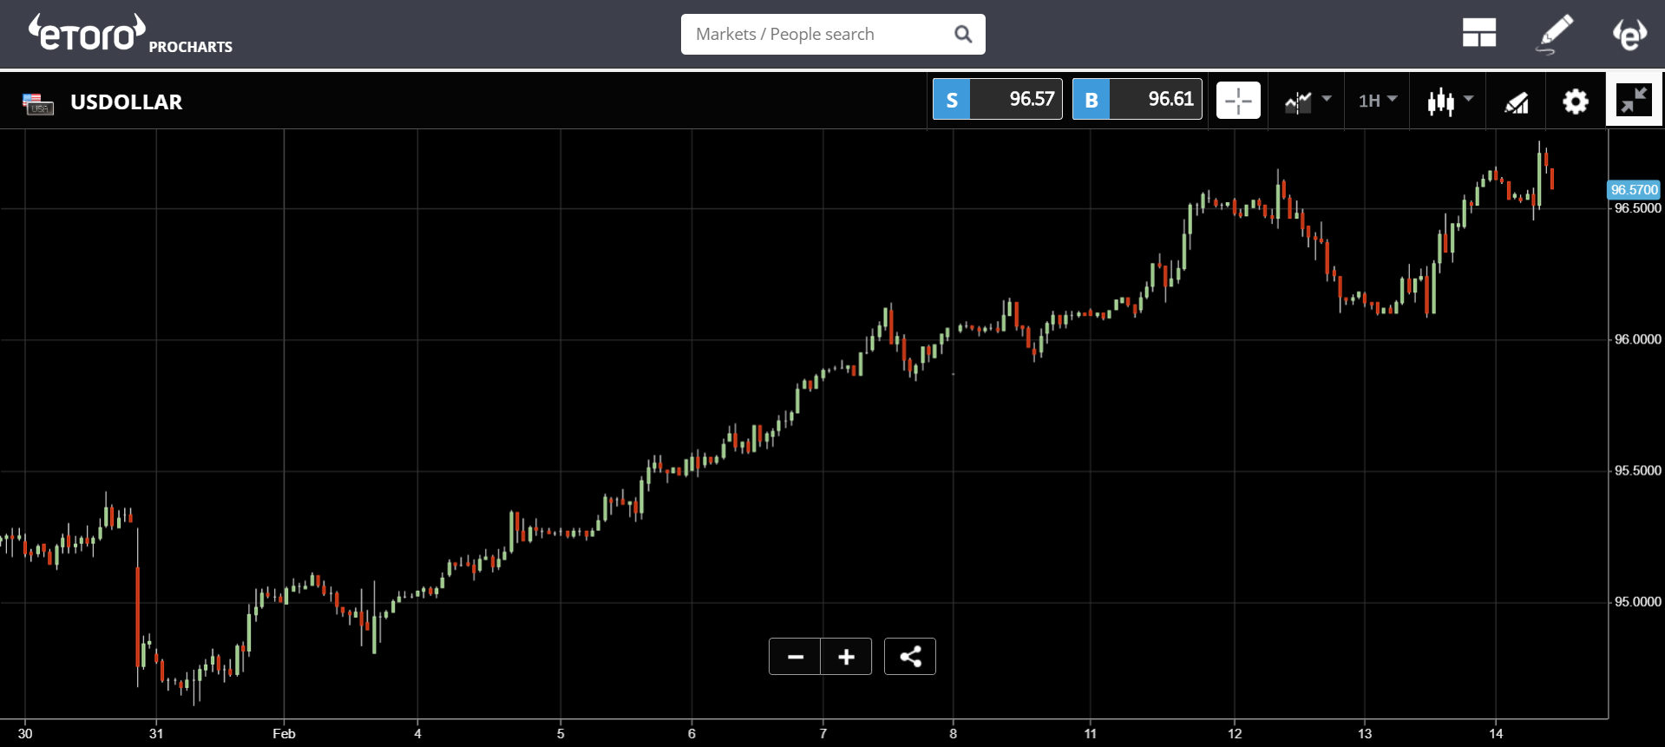
Task: Click the Feb date axis label
Action: 284,734
